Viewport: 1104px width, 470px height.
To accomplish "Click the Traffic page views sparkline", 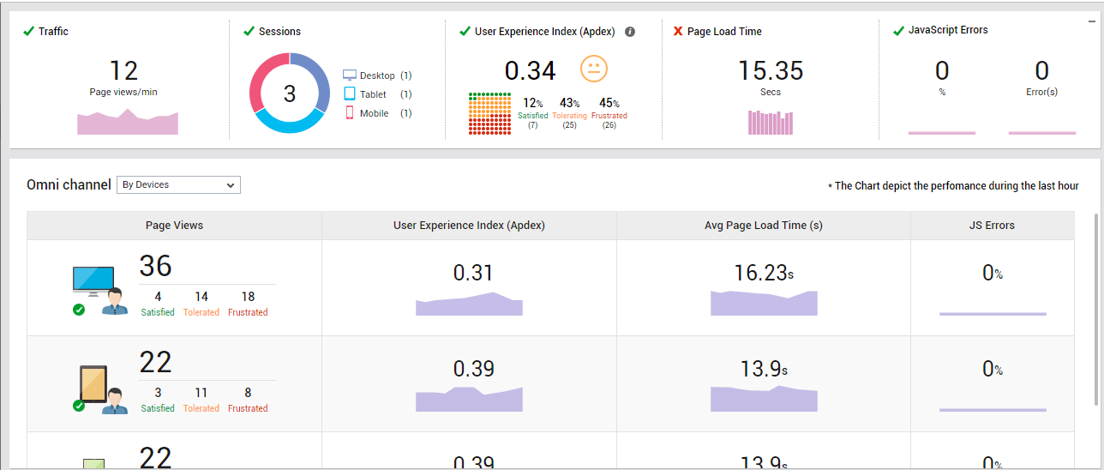I will tap(128, 123).
